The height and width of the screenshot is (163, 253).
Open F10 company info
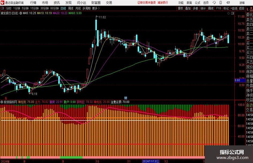[x=218, y=8]
